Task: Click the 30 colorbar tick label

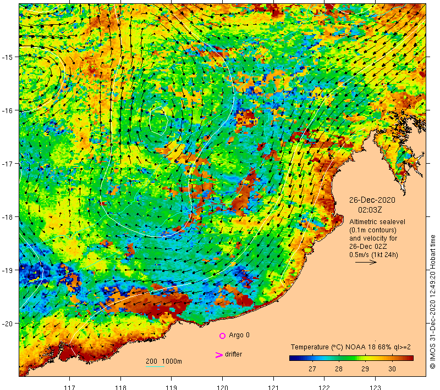Action: click(392, 369)
